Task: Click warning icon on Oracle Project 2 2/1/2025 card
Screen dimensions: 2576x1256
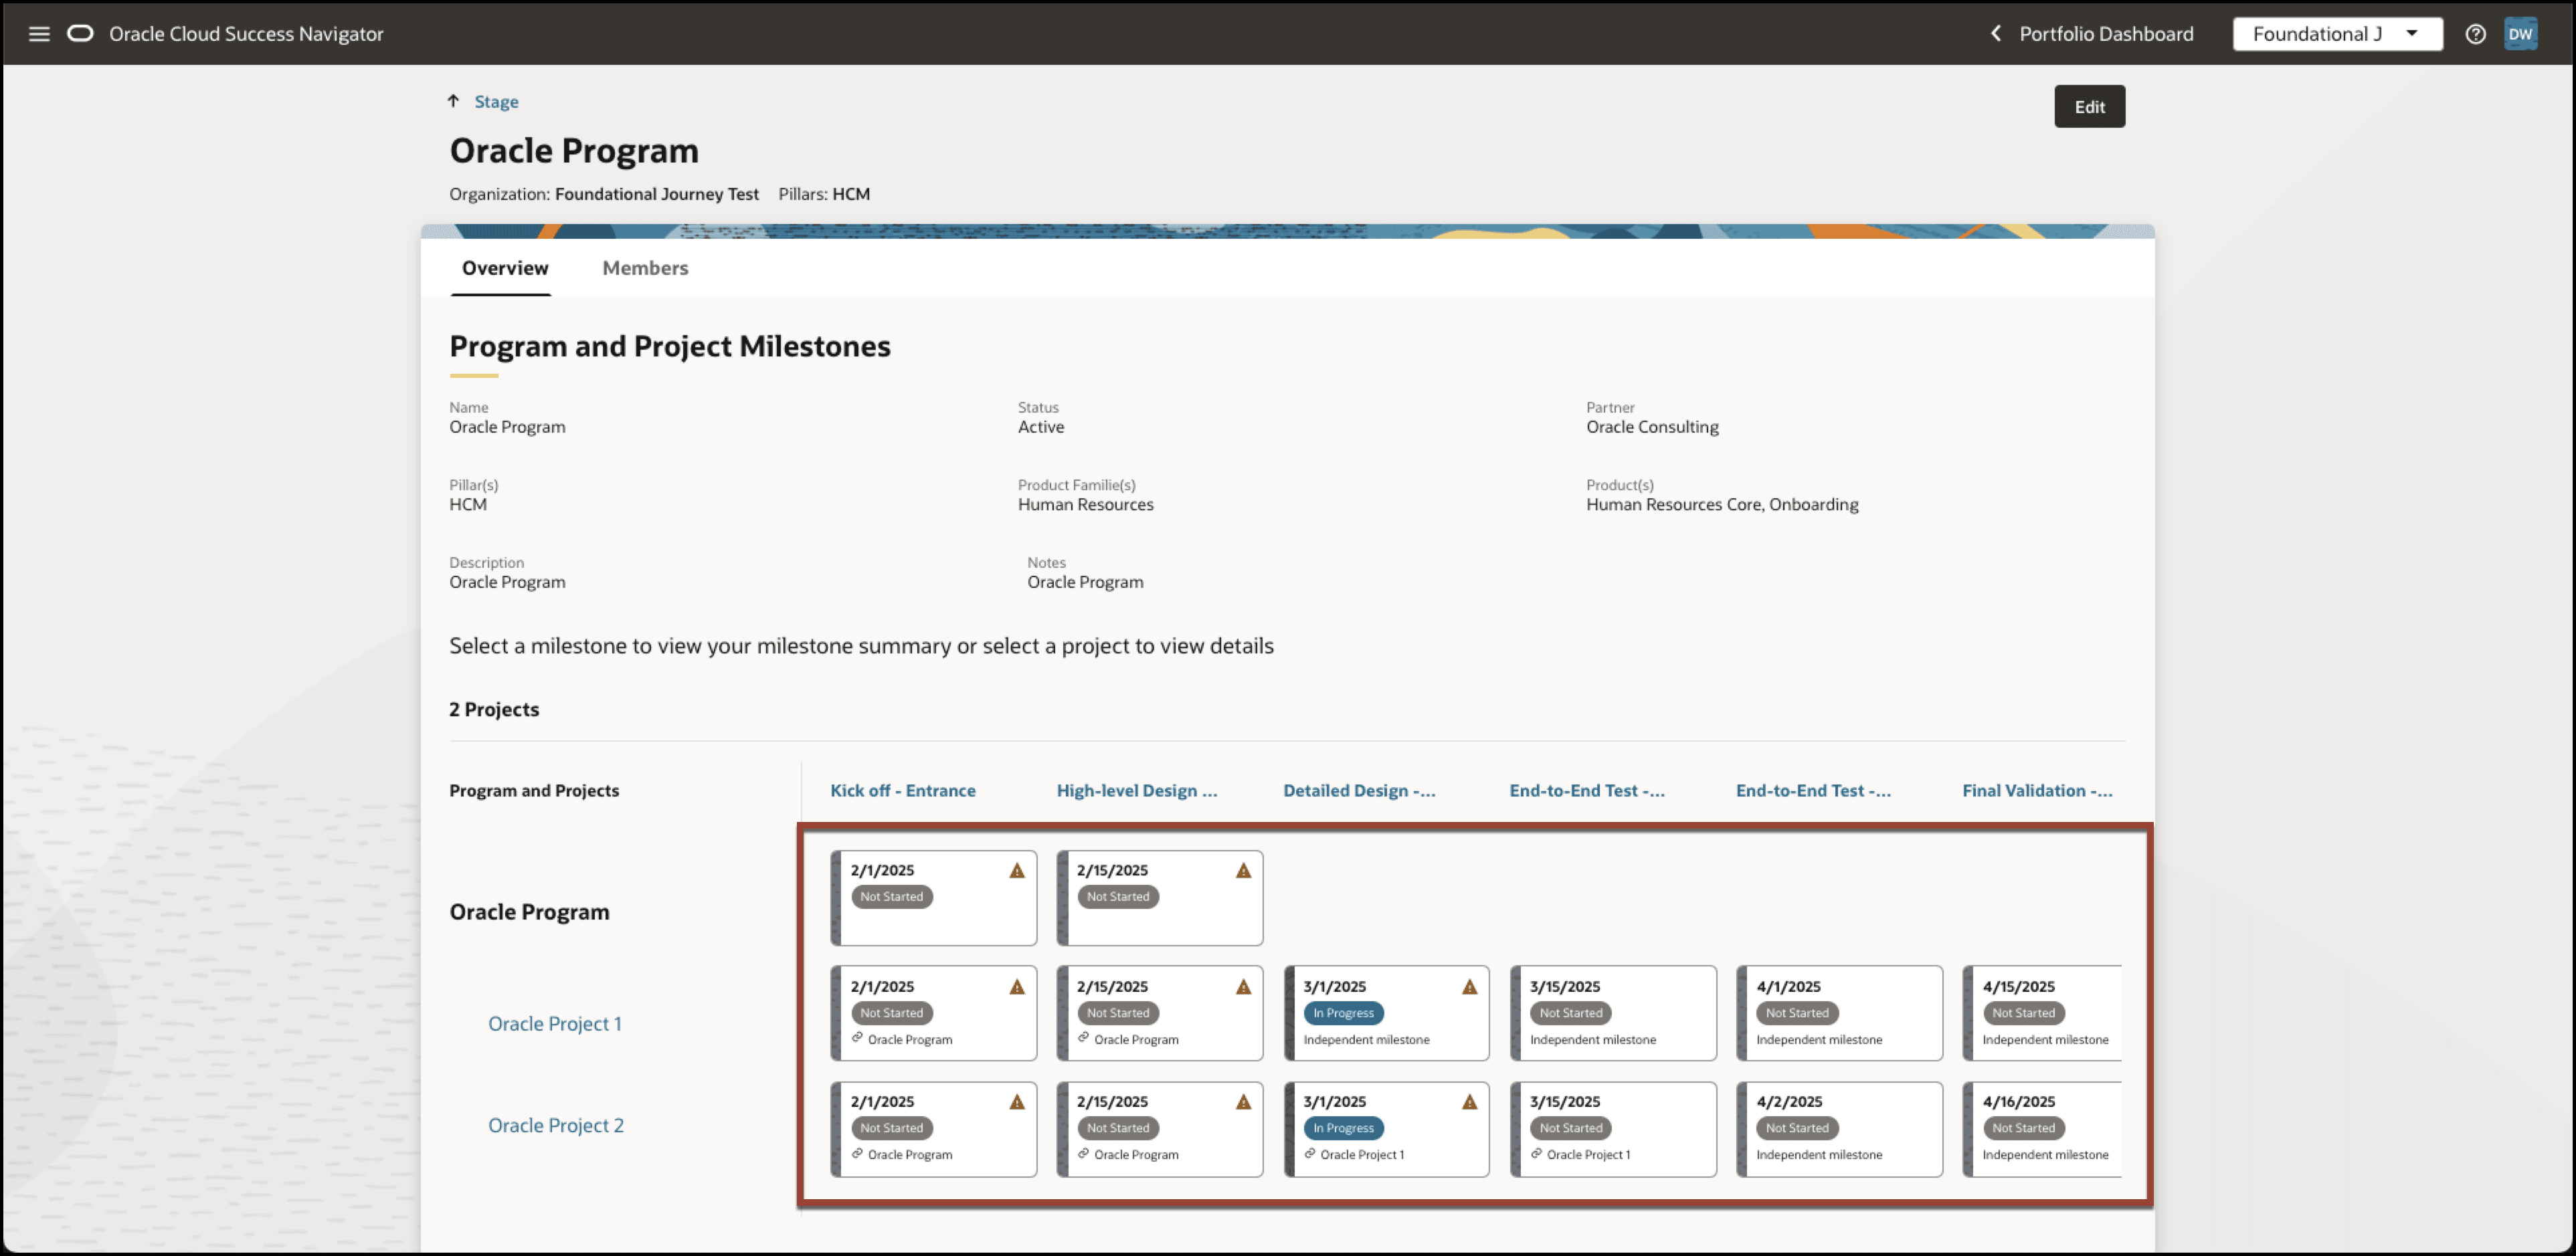Action: (1017, 1101)
